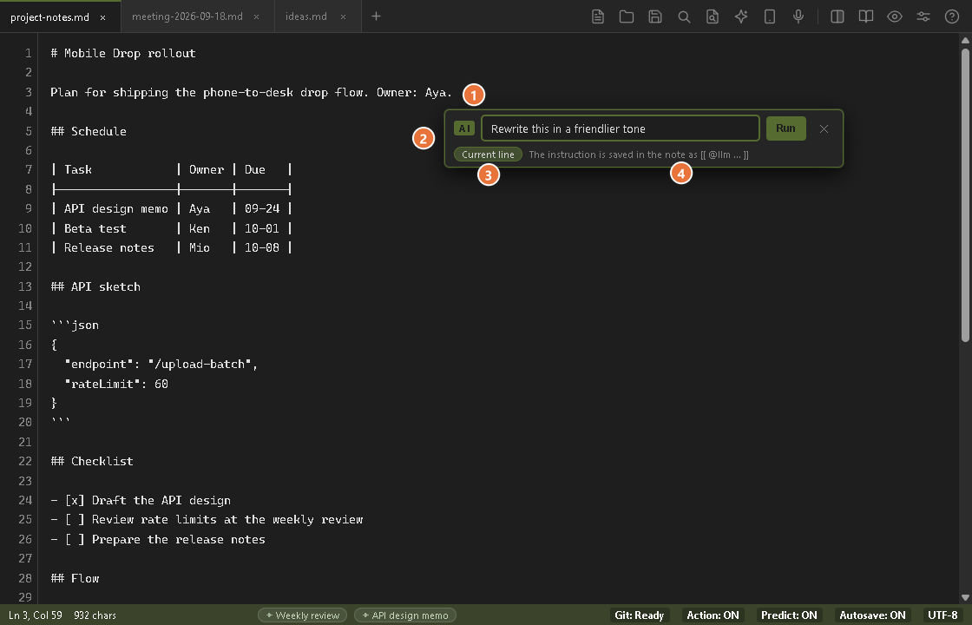Open the AI sparkle assistant icon

pos(741,16)
